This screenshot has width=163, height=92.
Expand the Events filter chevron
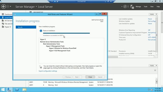pyautogui.click(x=155, y=70)
